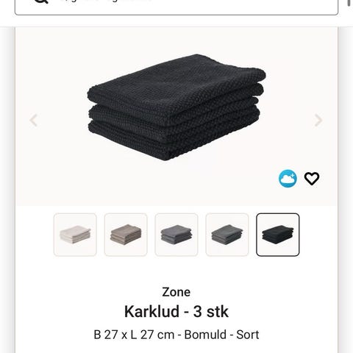Click the Karklud - 3 stk title
The height and width of the screenshot is (353, 353).
point(176,312)
